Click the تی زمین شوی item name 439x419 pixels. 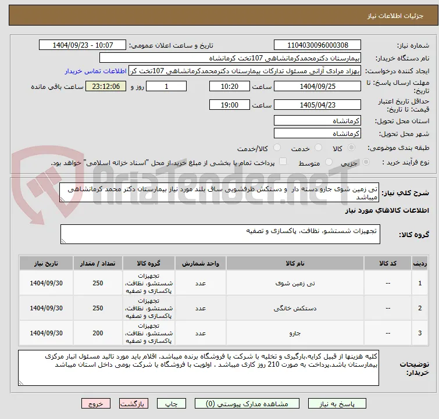[295, 283]
